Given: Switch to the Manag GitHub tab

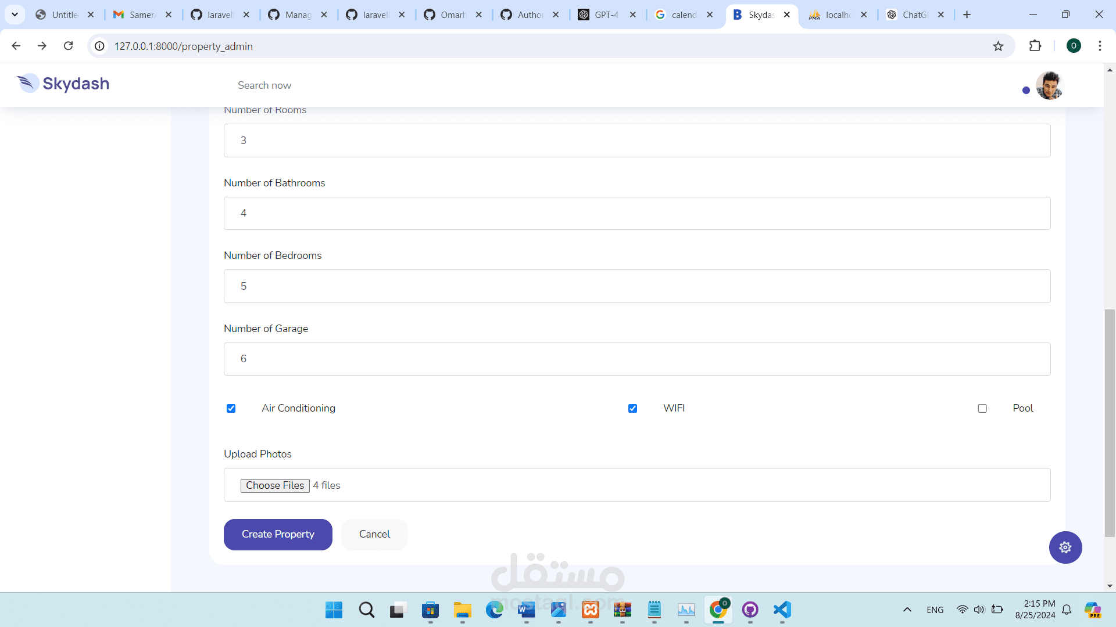Looking at the screenshot, I should 298,15.
